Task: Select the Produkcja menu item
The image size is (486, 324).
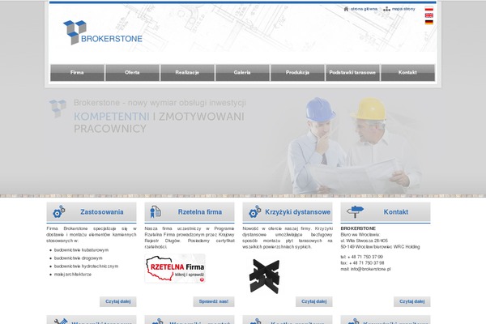Action: click(297, 73)
